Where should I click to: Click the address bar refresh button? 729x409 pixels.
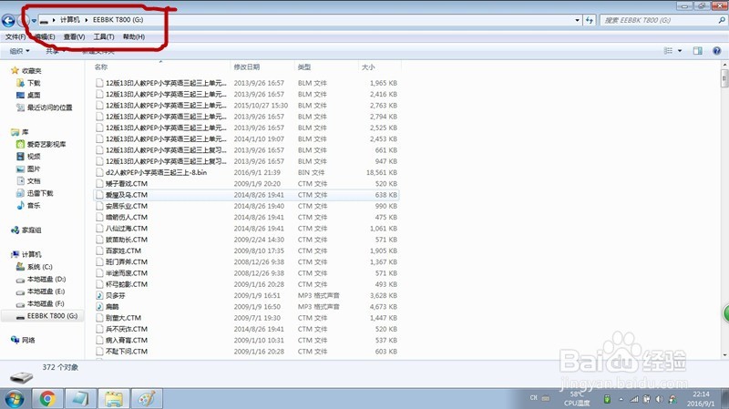click(590, 20)
